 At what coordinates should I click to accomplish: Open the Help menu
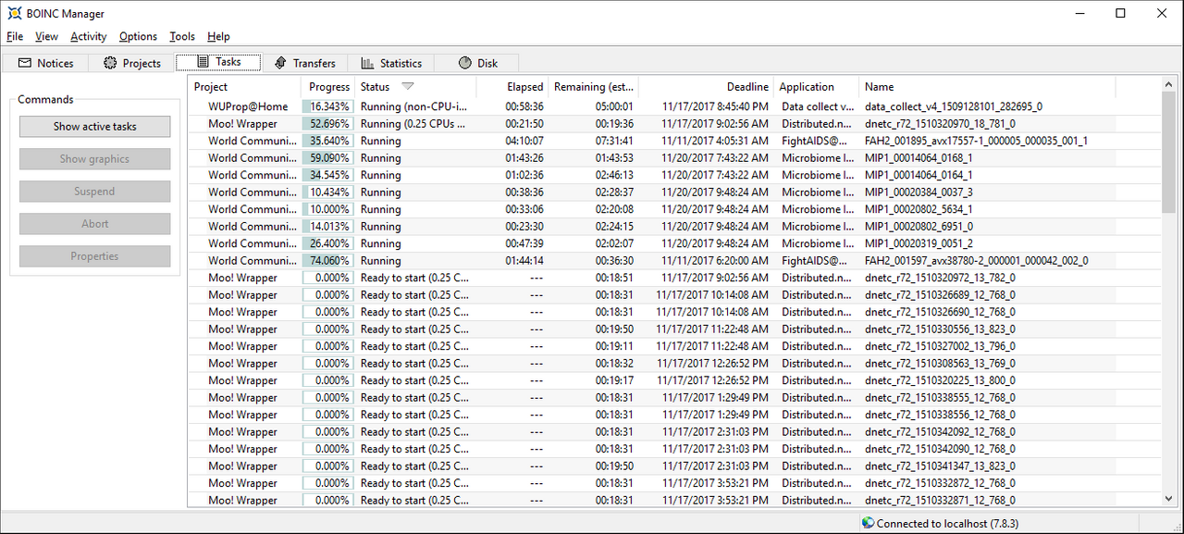(218, 36)
